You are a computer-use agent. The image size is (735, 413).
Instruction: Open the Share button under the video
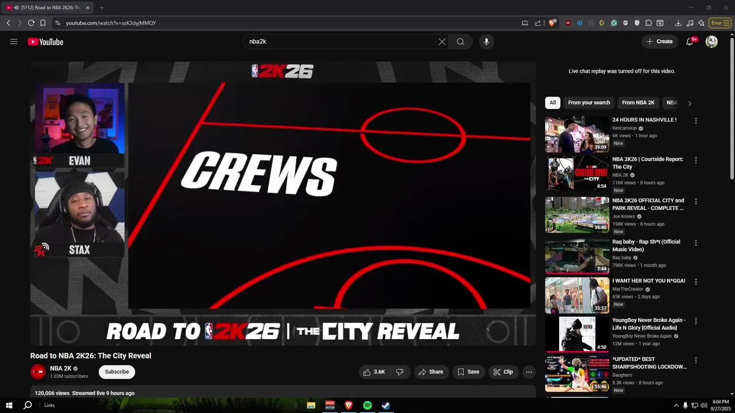[x=431, y=372]
